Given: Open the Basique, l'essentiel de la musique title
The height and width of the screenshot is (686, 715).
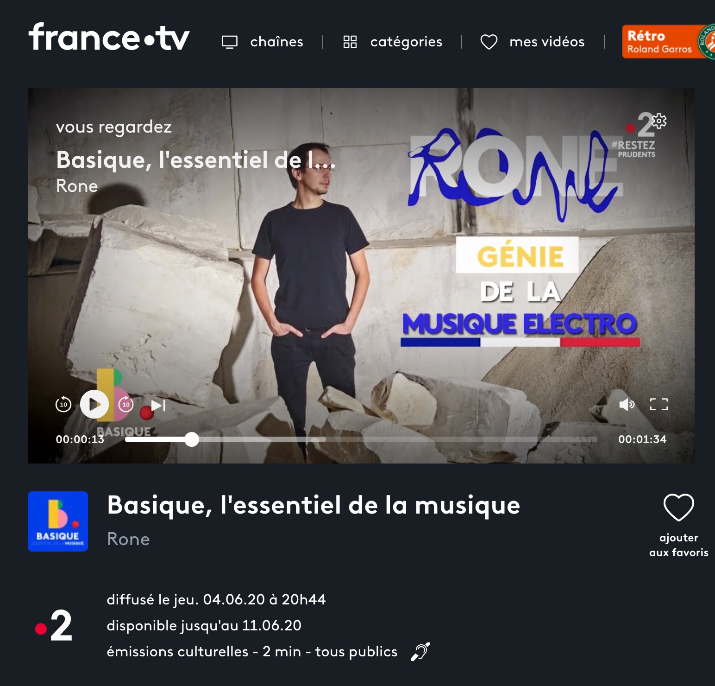Looking at the screenshot, I should point(314,505).
